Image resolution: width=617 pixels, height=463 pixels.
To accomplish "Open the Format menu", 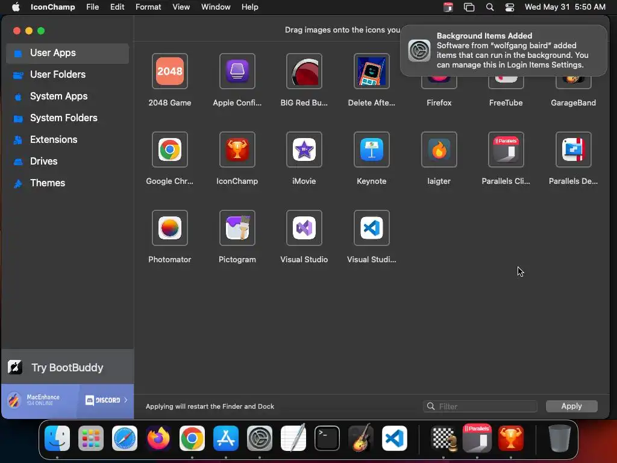I will [x=148, y=7].
